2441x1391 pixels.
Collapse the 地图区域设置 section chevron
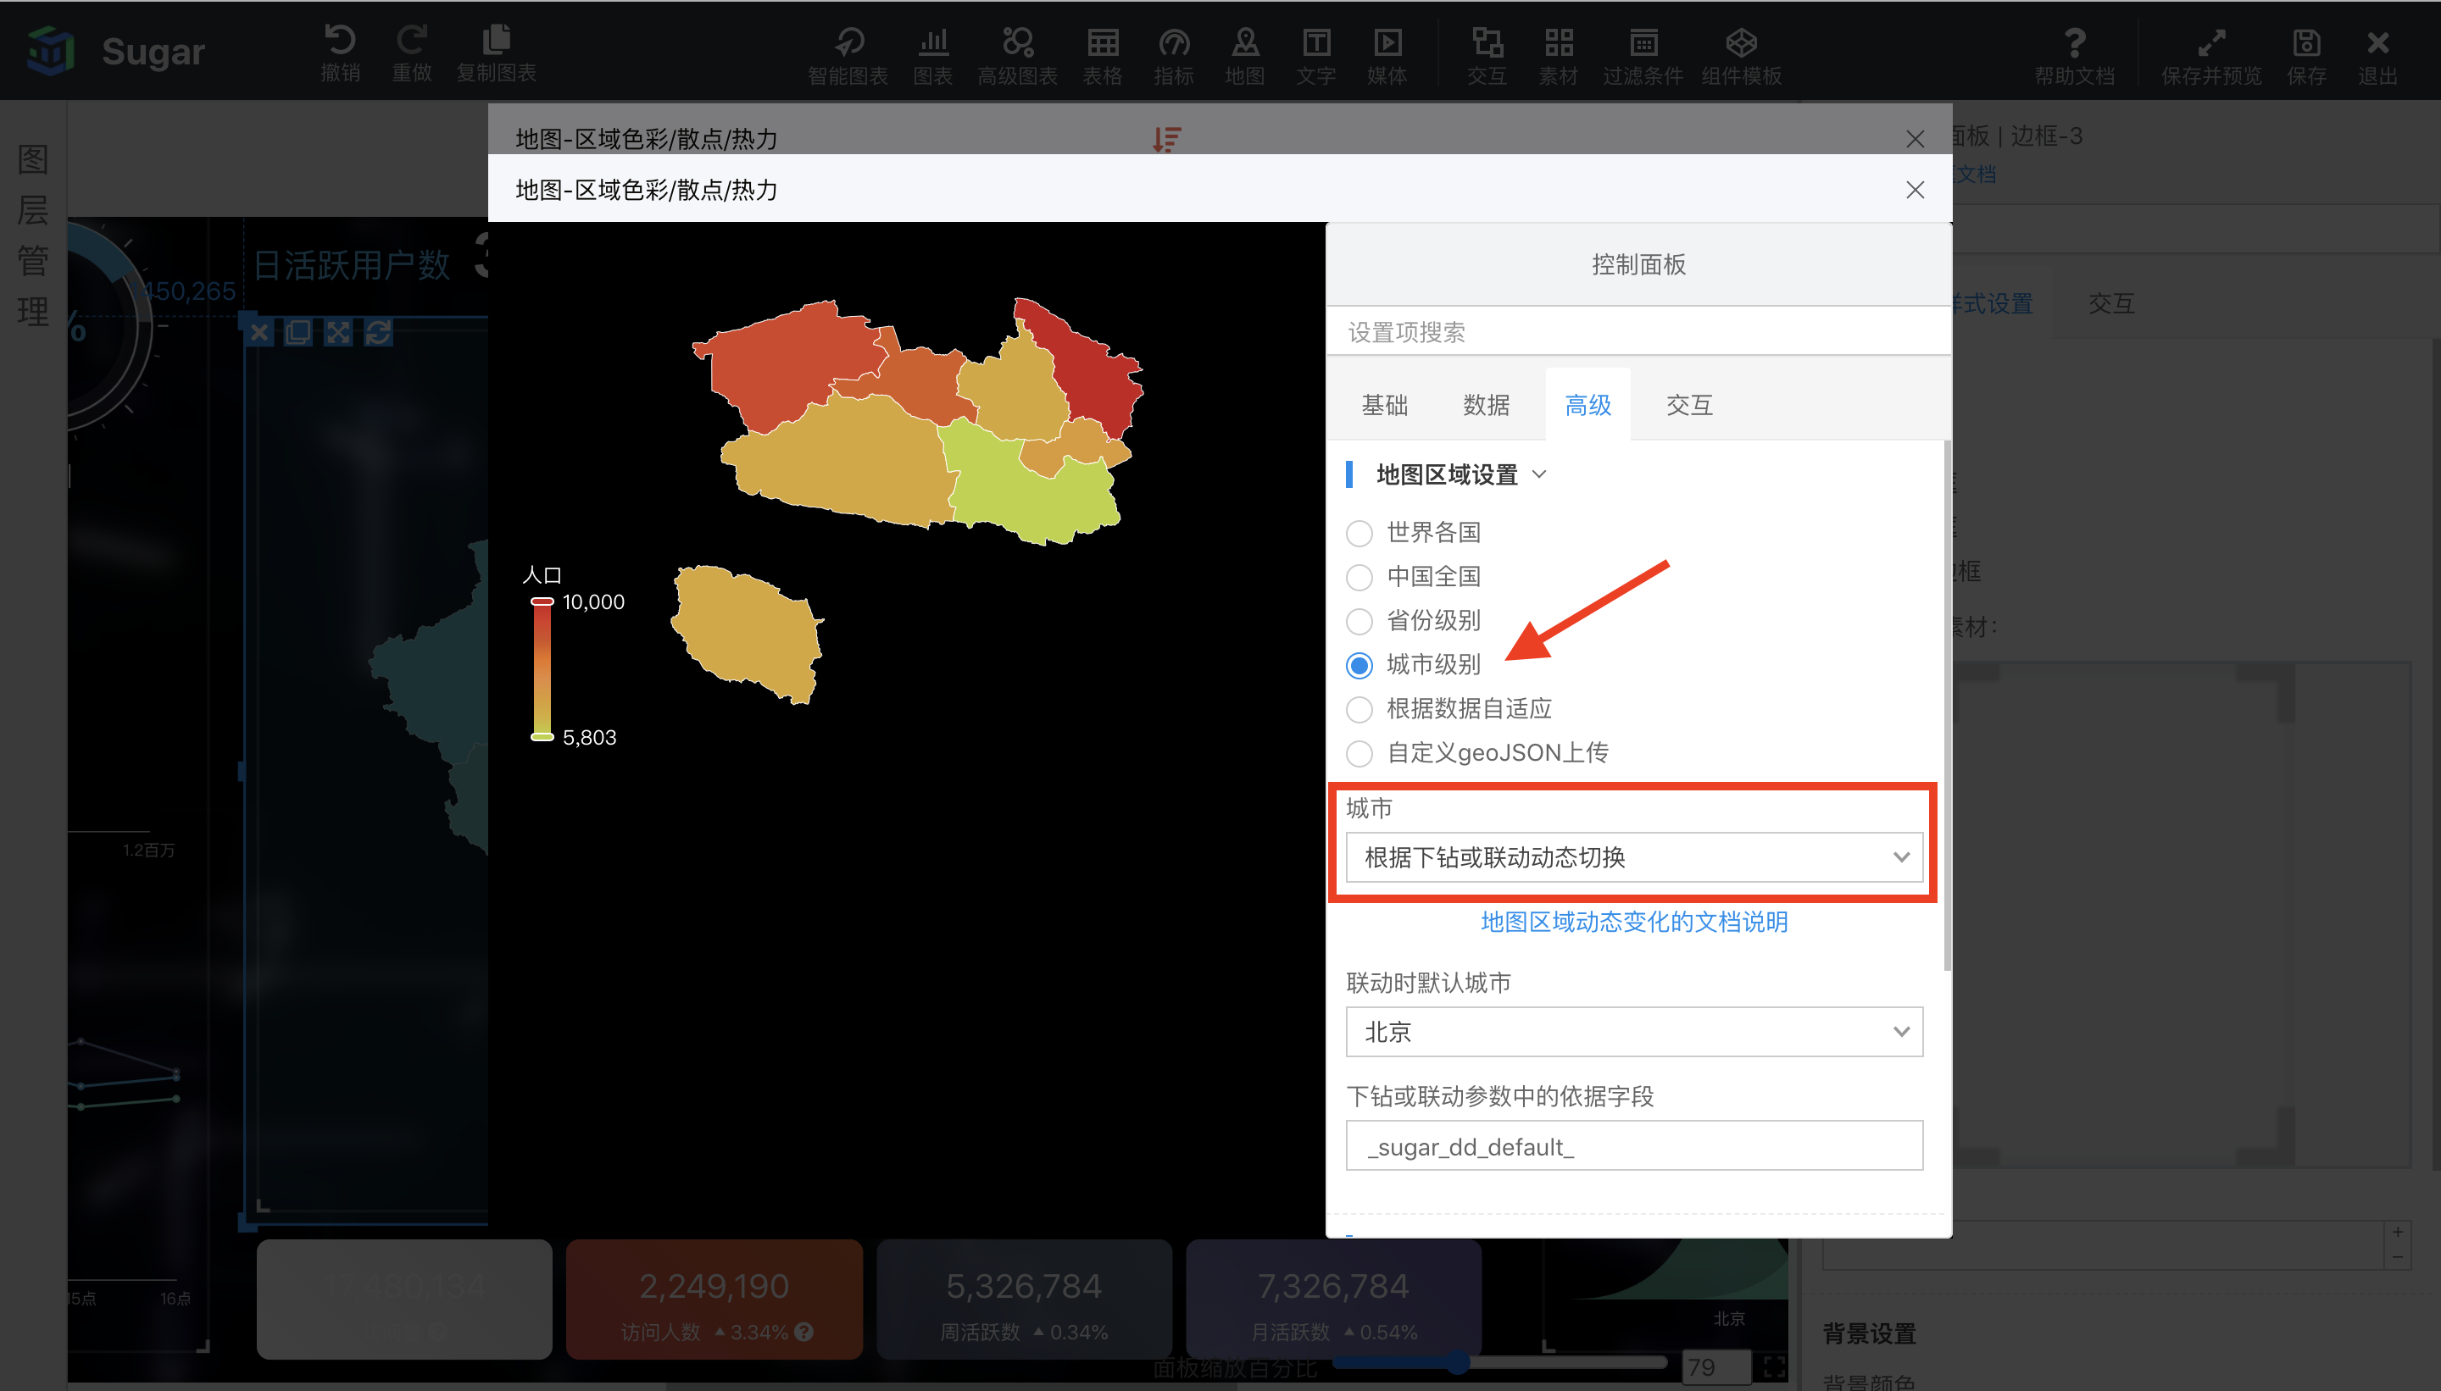(1539, 474)
